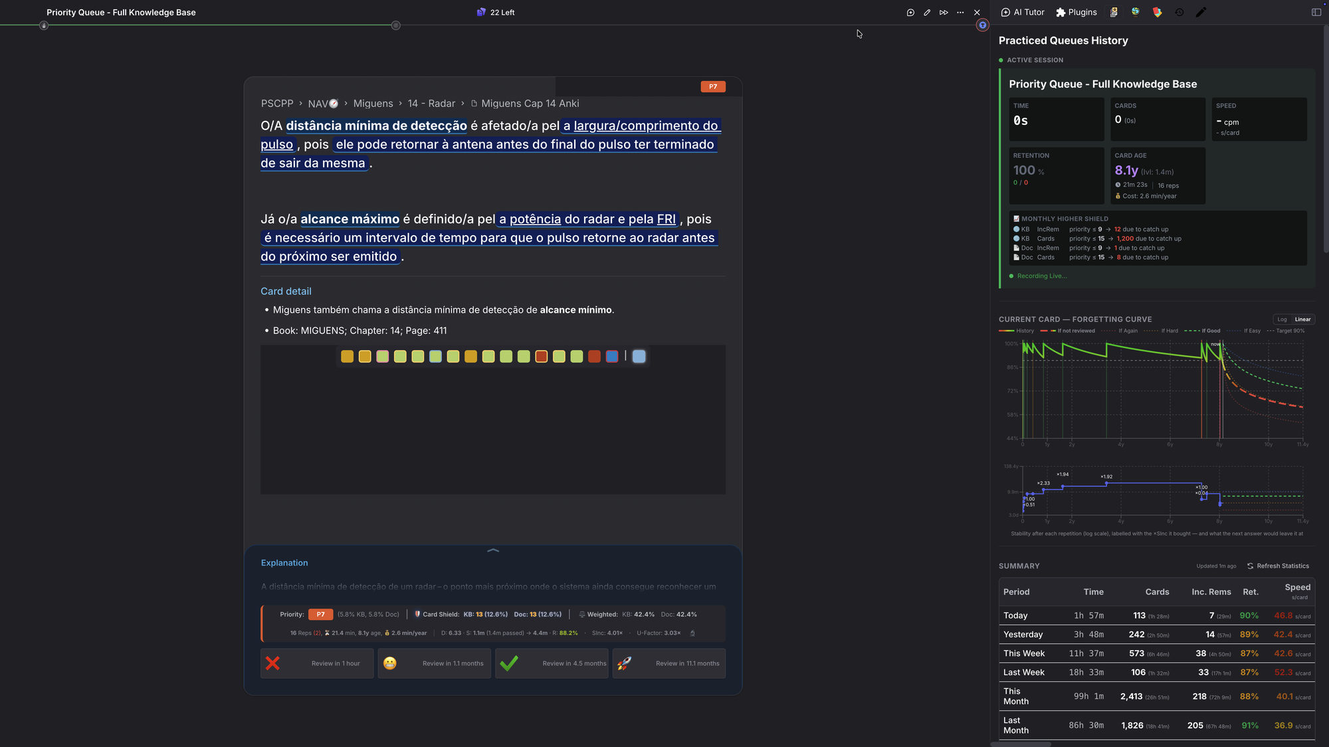Image resolution: width=1329 pixels, height=747 pixels.
Task: Choose green check Review in 4.5 months
Action: [x=552, y=663]
